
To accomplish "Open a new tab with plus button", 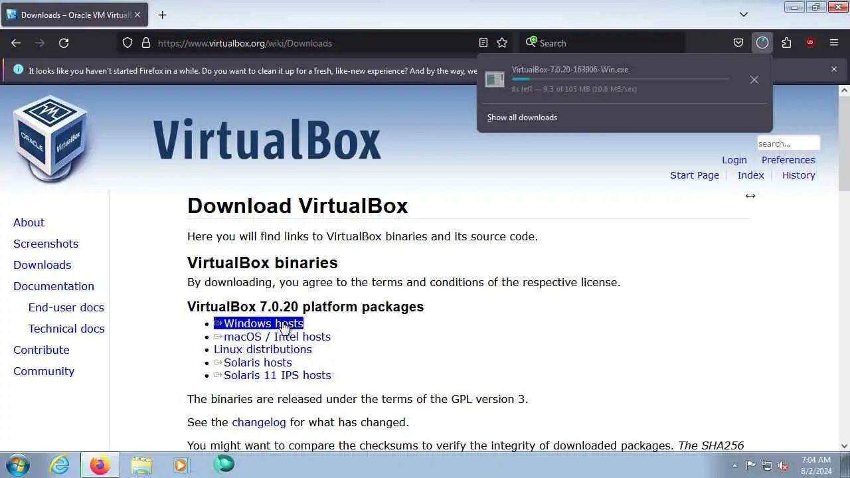I will [162, 15].
